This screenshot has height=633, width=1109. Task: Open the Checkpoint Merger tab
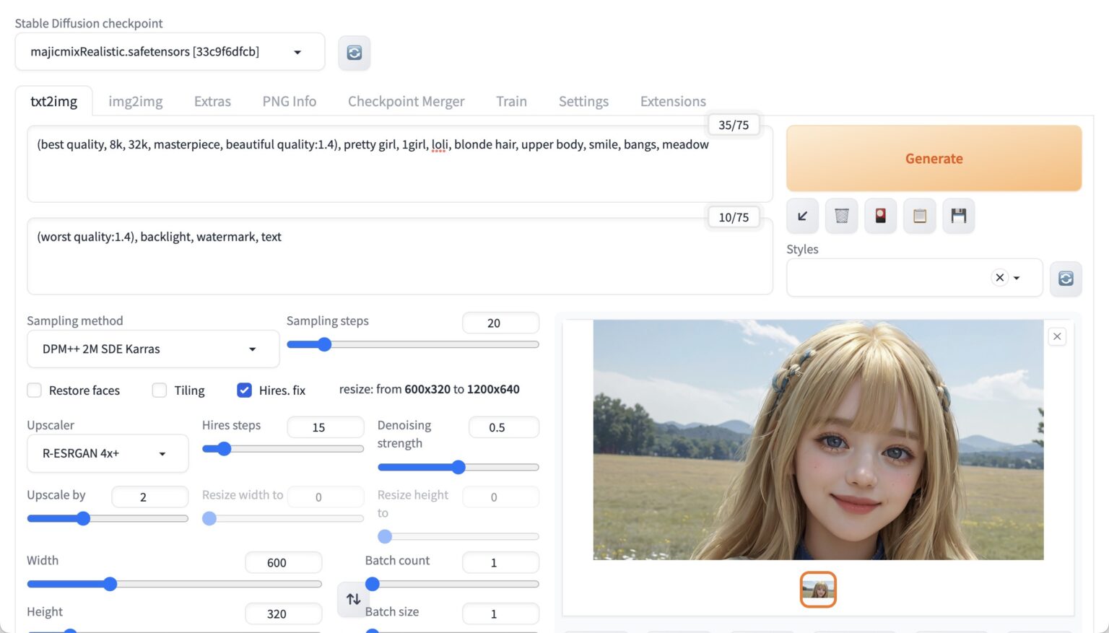point(406,101)
